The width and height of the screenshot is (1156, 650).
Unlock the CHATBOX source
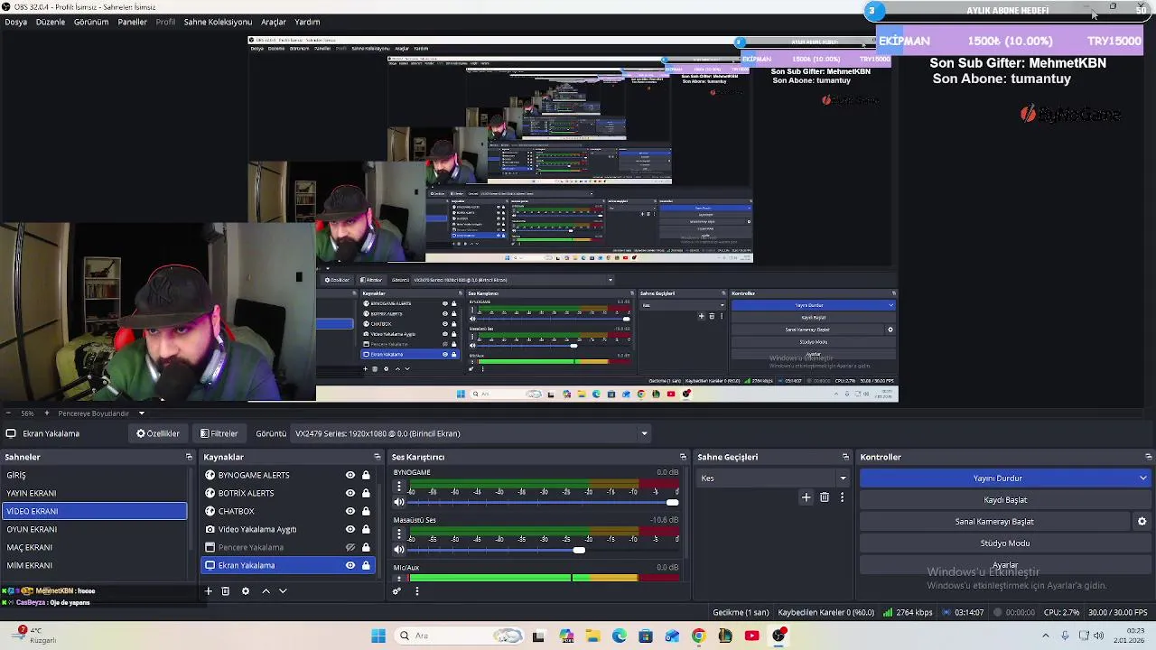(x=366, y=511)
